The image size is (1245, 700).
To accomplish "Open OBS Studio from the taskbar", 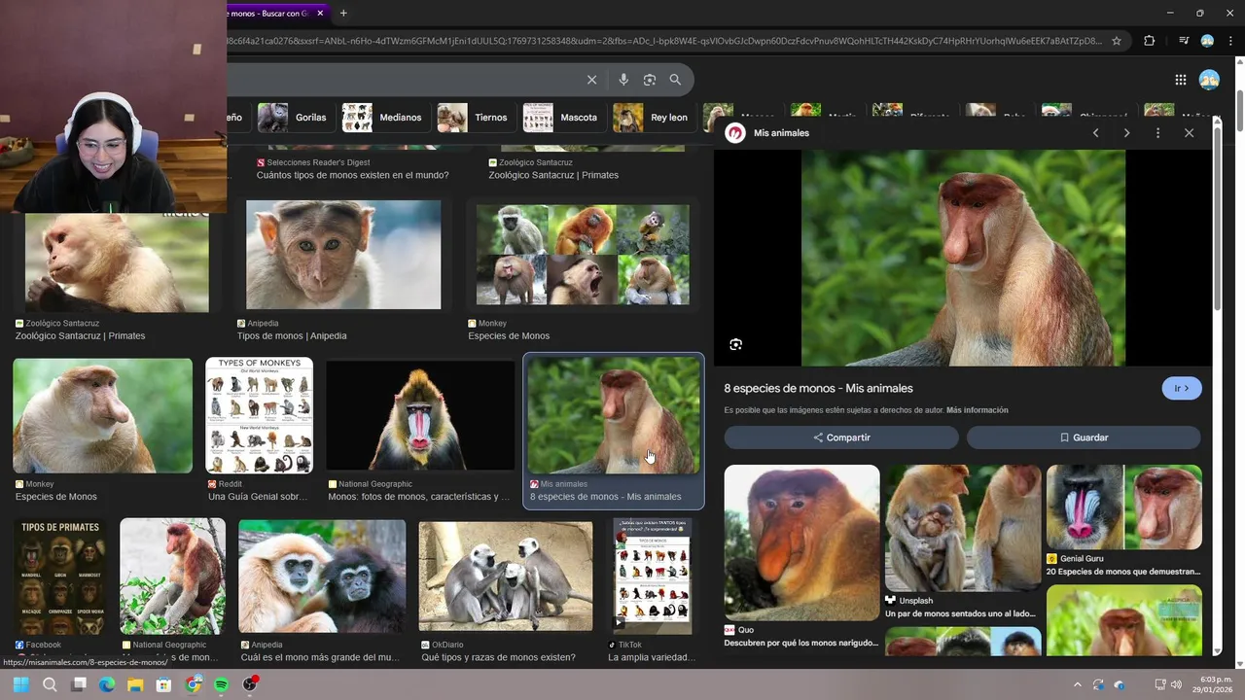I will [250, 684].
